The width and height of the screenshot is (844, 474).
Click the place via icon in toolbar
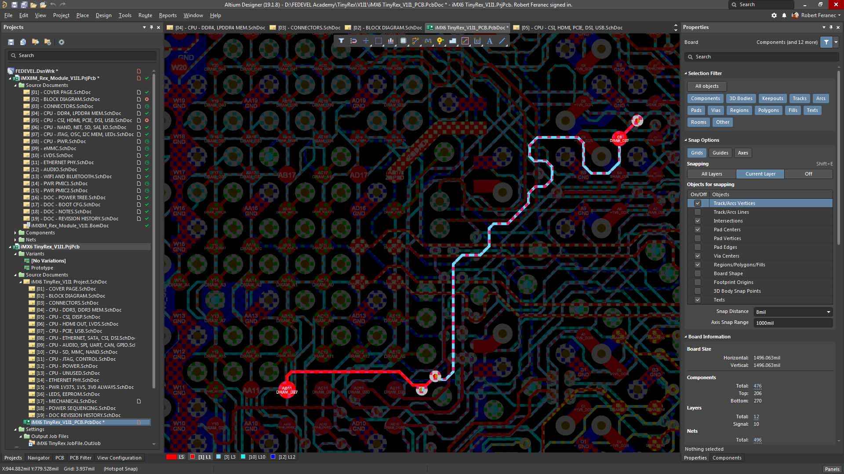tap(440, 41)
